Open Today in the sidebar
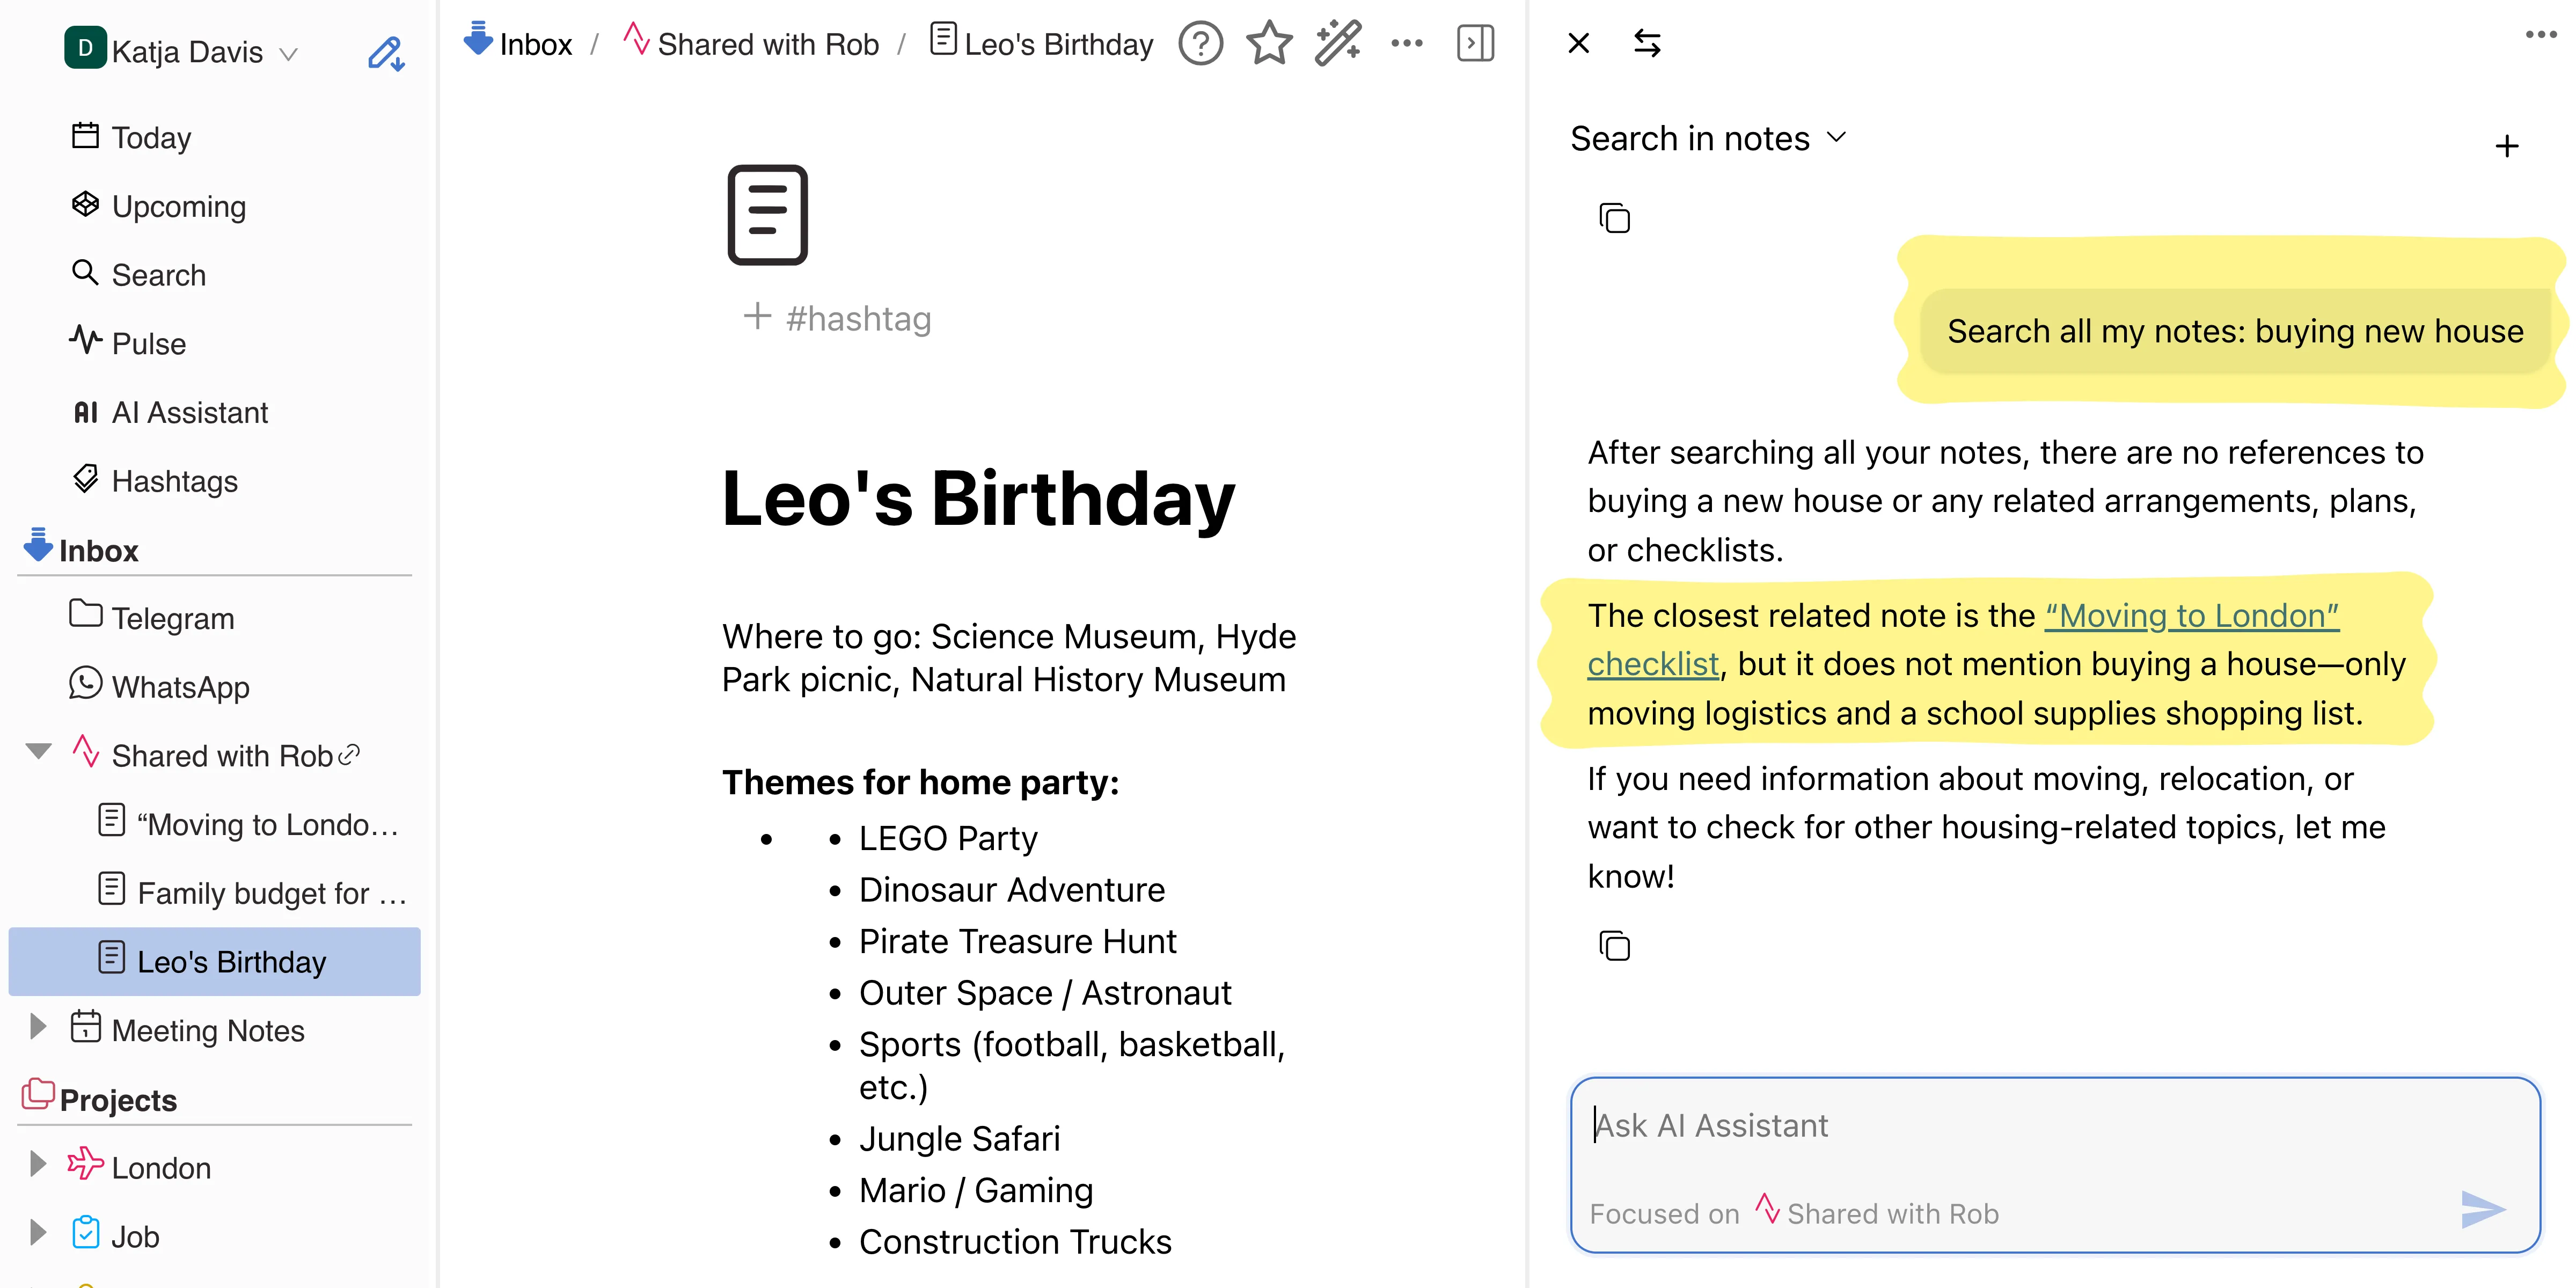This screenshot has height=1288, width=2576. 151,137
